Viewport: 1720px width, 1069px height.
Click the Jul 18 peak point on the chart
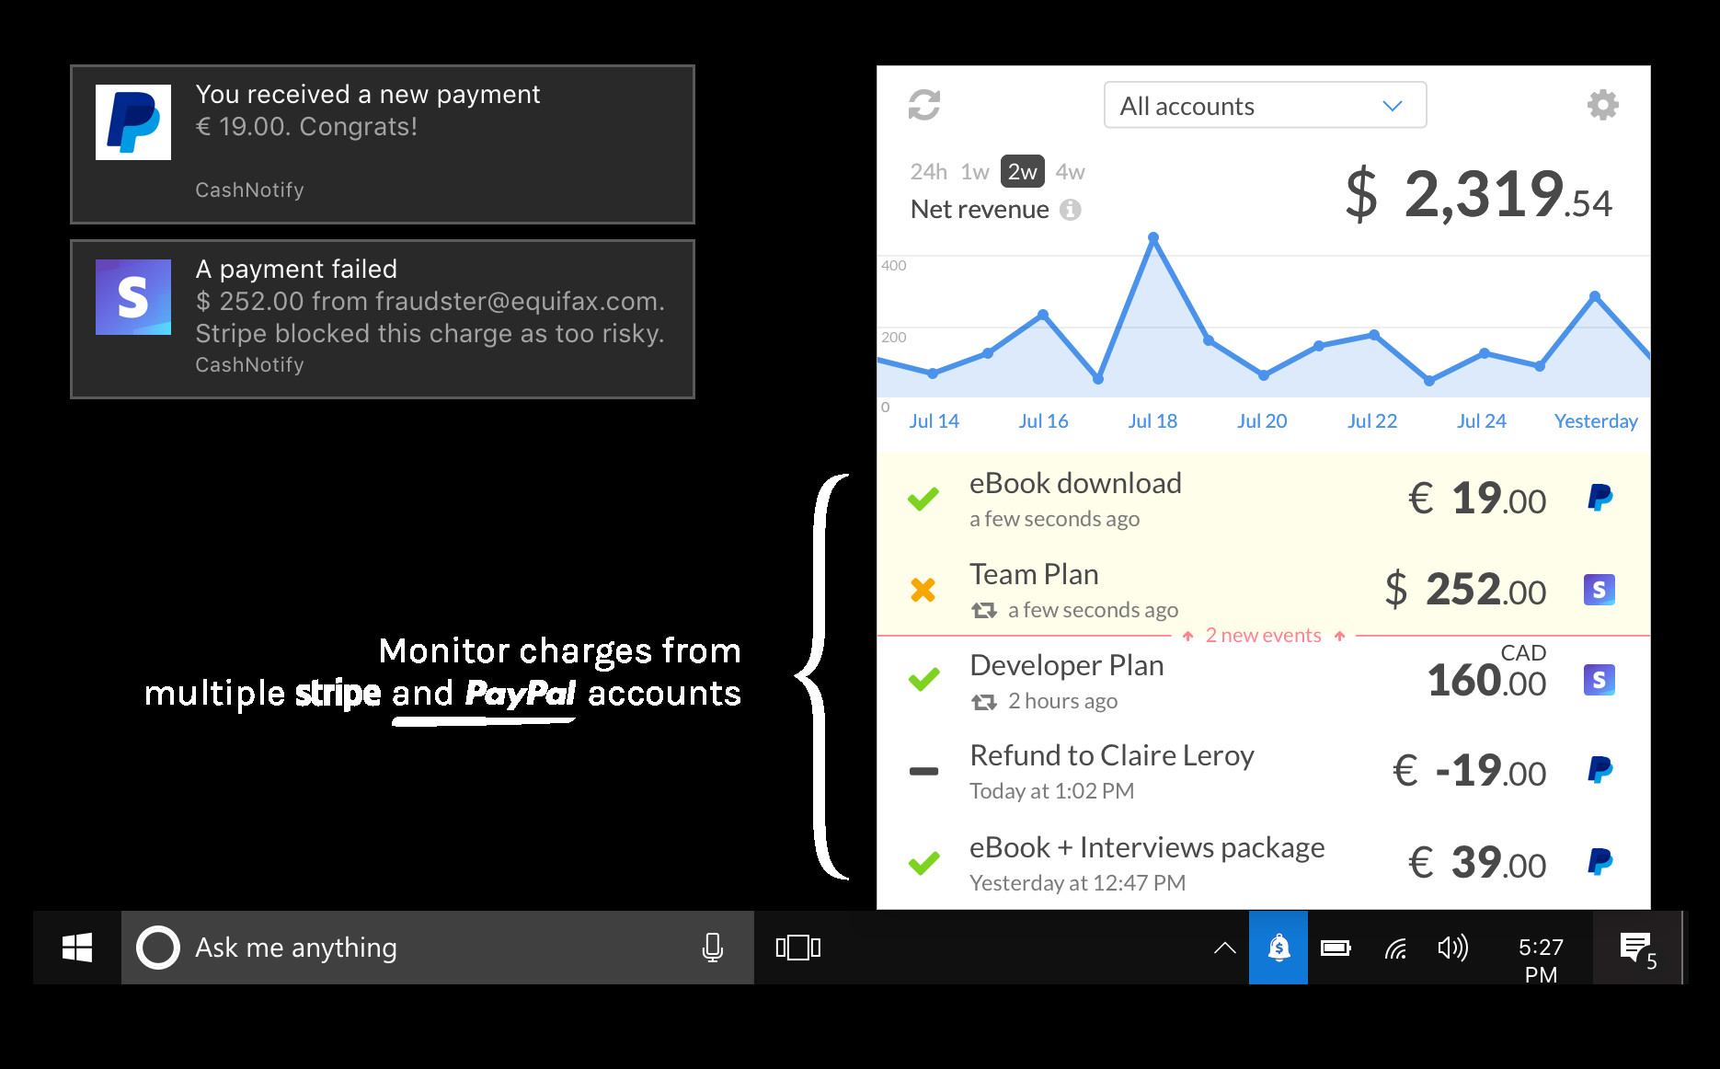click(x=1153, y=238)
